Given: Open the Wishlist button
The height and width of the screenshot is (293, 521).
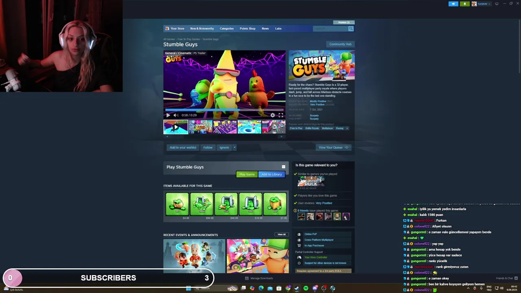Looking at the screenshot, I should coord(344,22).
